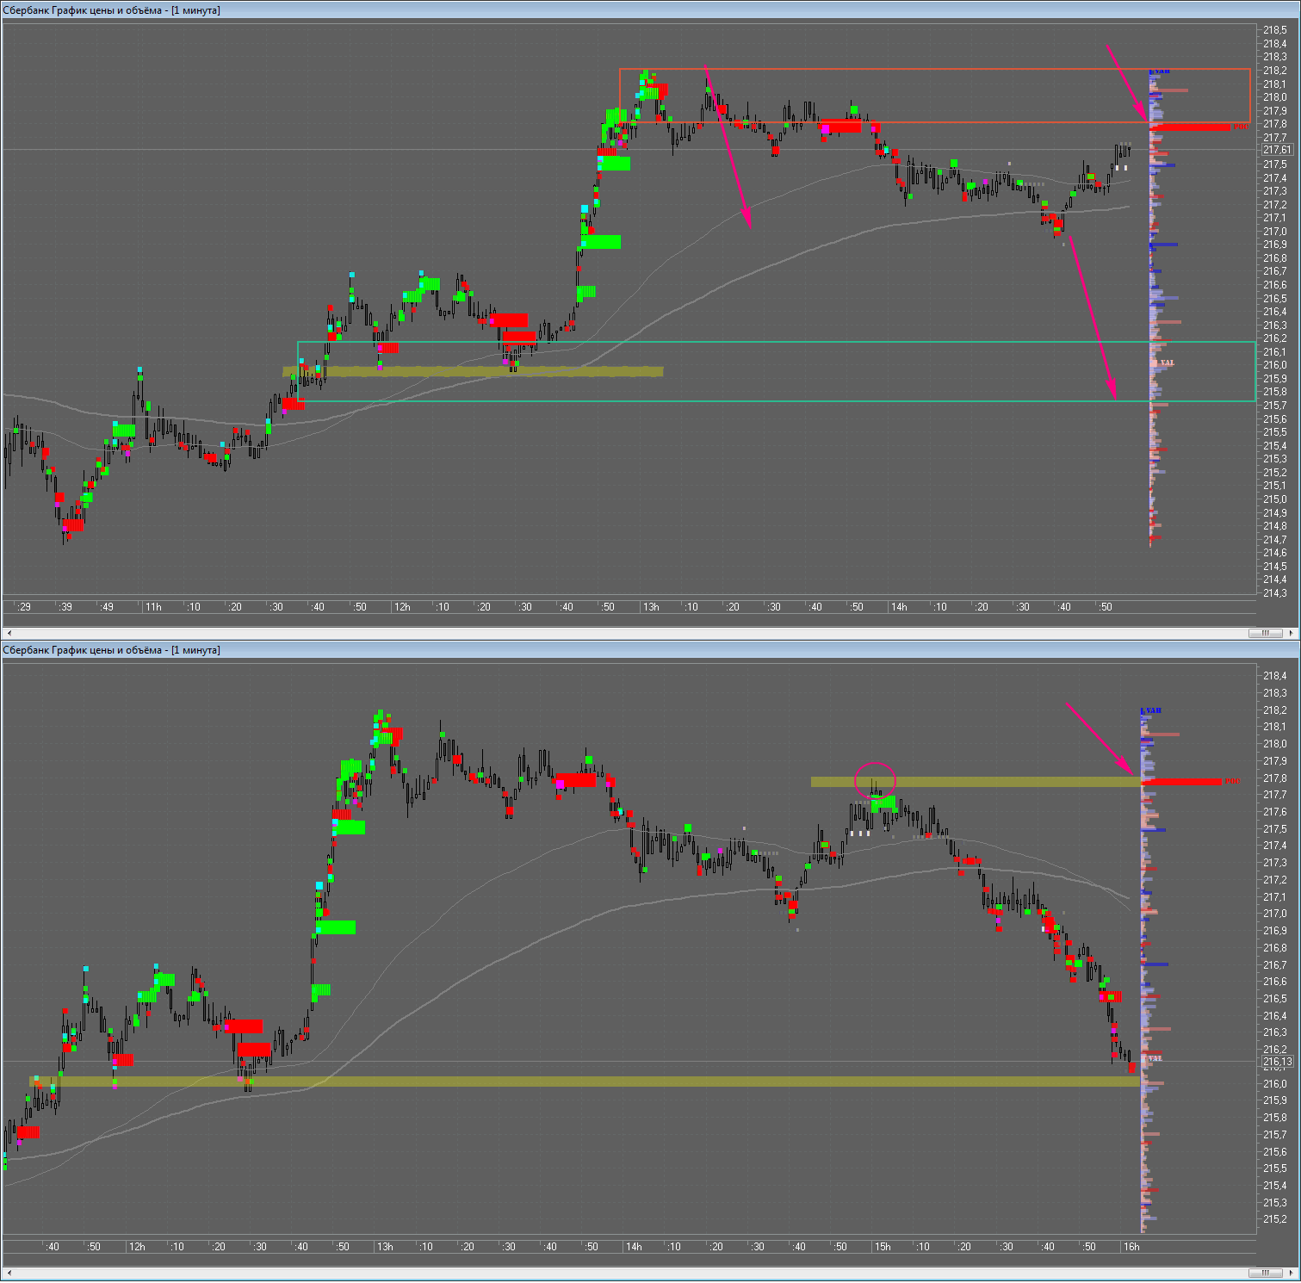Click the VAH marker on bottom chart volume profile
This screenshot has height=1283, width=1301.
(x=1153, y=710)
